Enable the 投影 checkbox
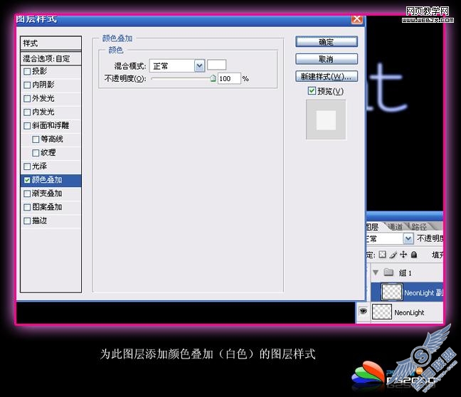 27,71
